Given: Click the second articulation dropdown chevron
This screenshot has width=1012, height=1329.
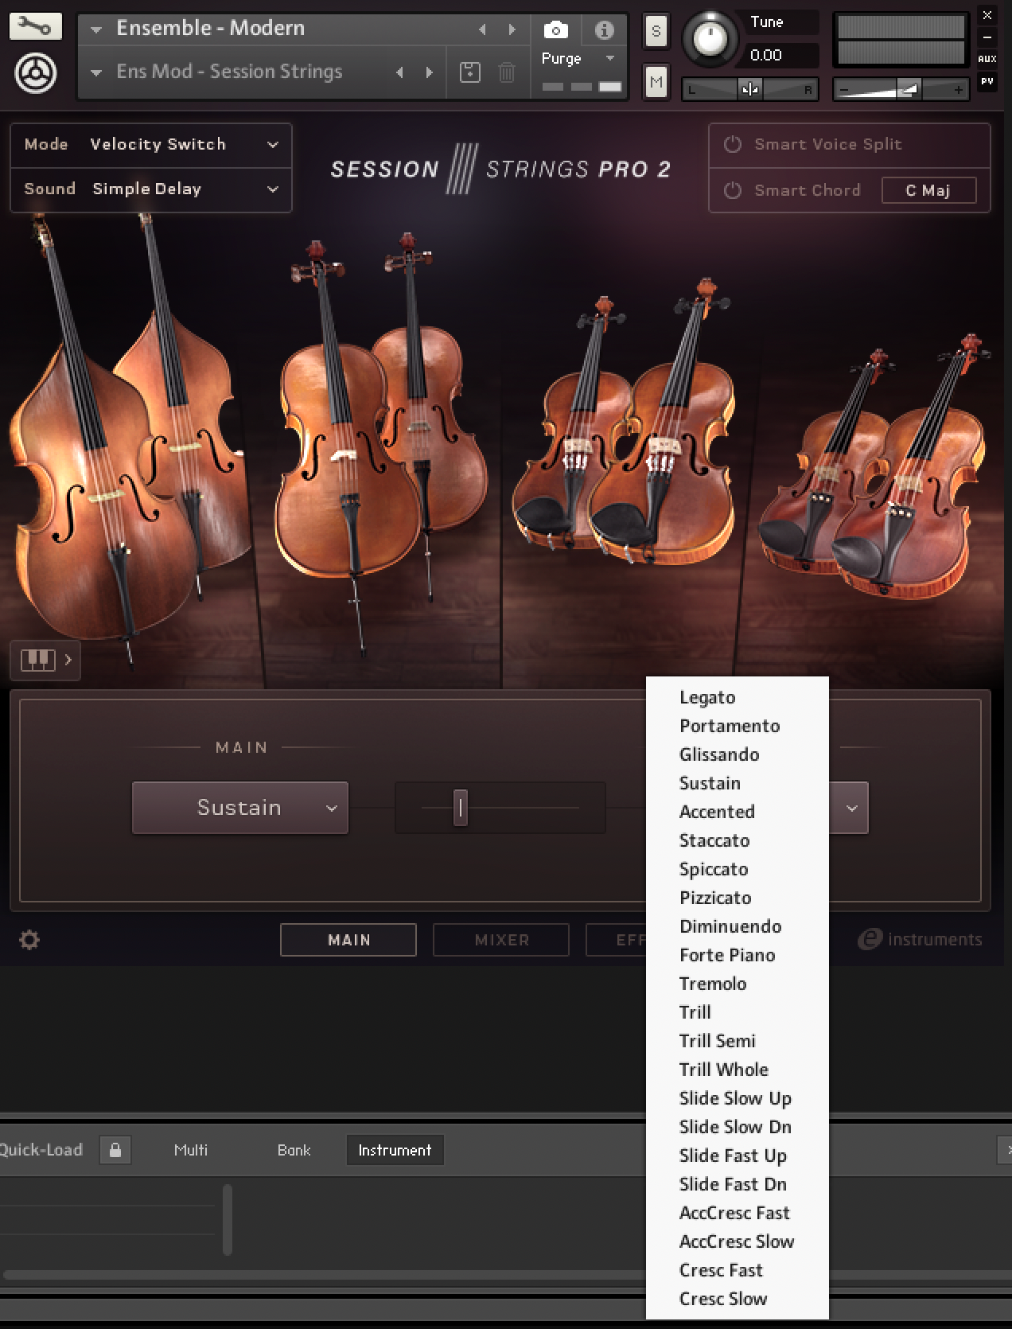Looking at the screenshot, I should point(851,809).
